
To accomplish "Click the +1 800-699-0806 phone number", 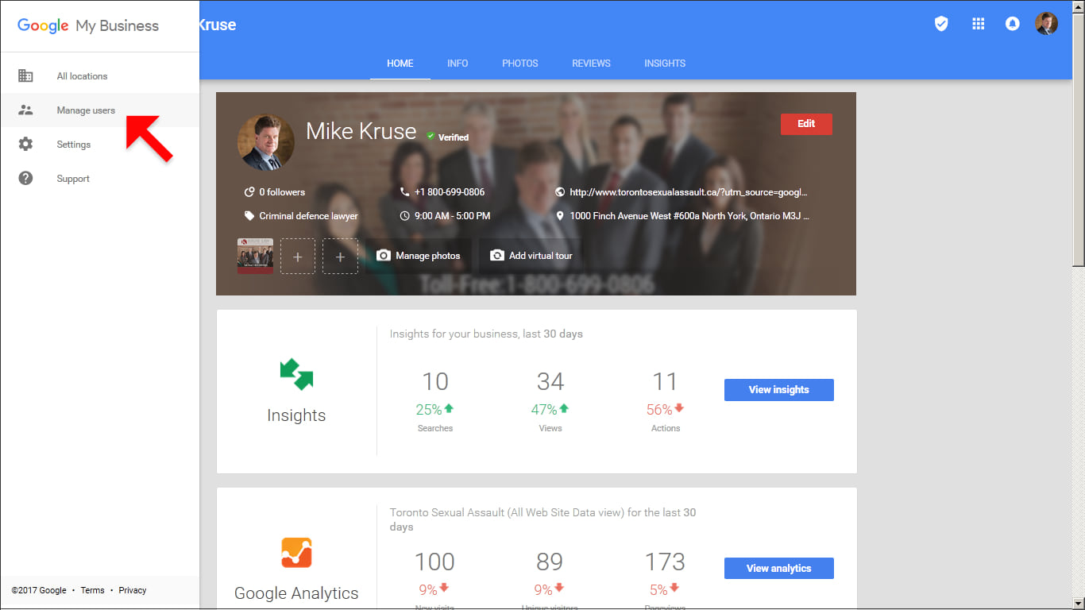I will pyautogui.click(x=450, y=192).
